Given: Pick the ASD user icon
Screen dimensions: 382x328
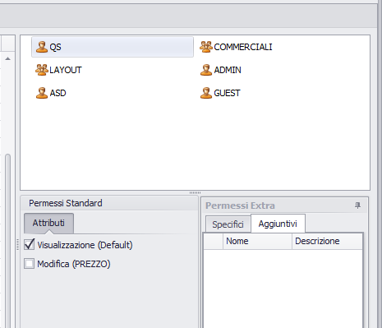Looking at the screenshot, I should [42, 93].
